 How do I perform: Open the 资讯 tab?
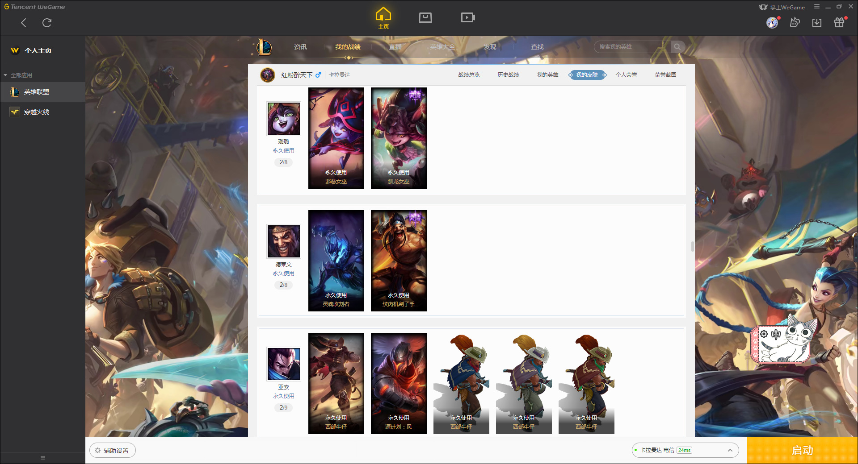click(300, 47)
